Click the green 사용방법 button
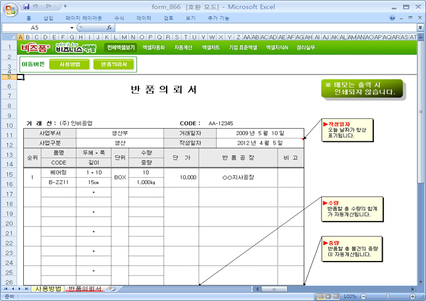 pos(70,64)
